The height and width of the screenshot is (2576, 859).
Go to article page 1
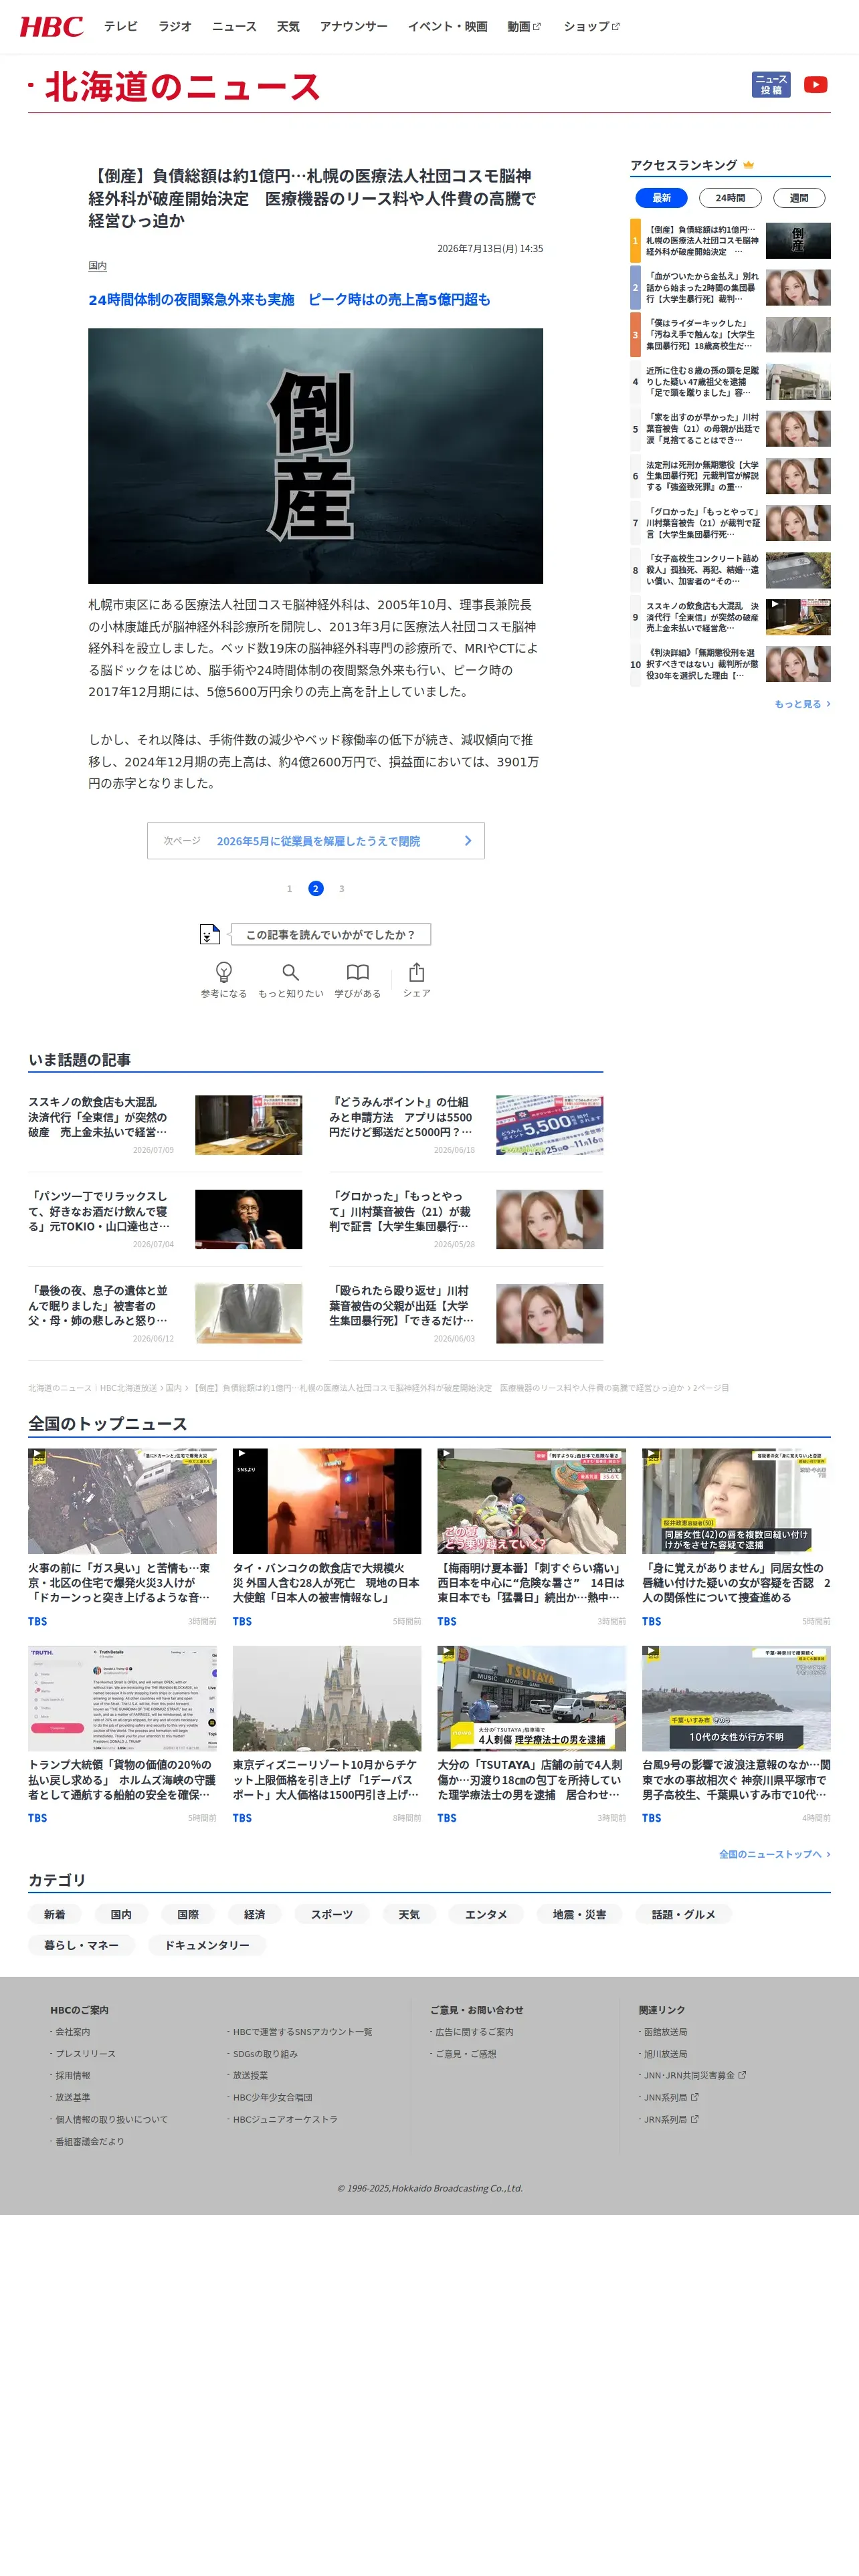(x=290, y=888)
